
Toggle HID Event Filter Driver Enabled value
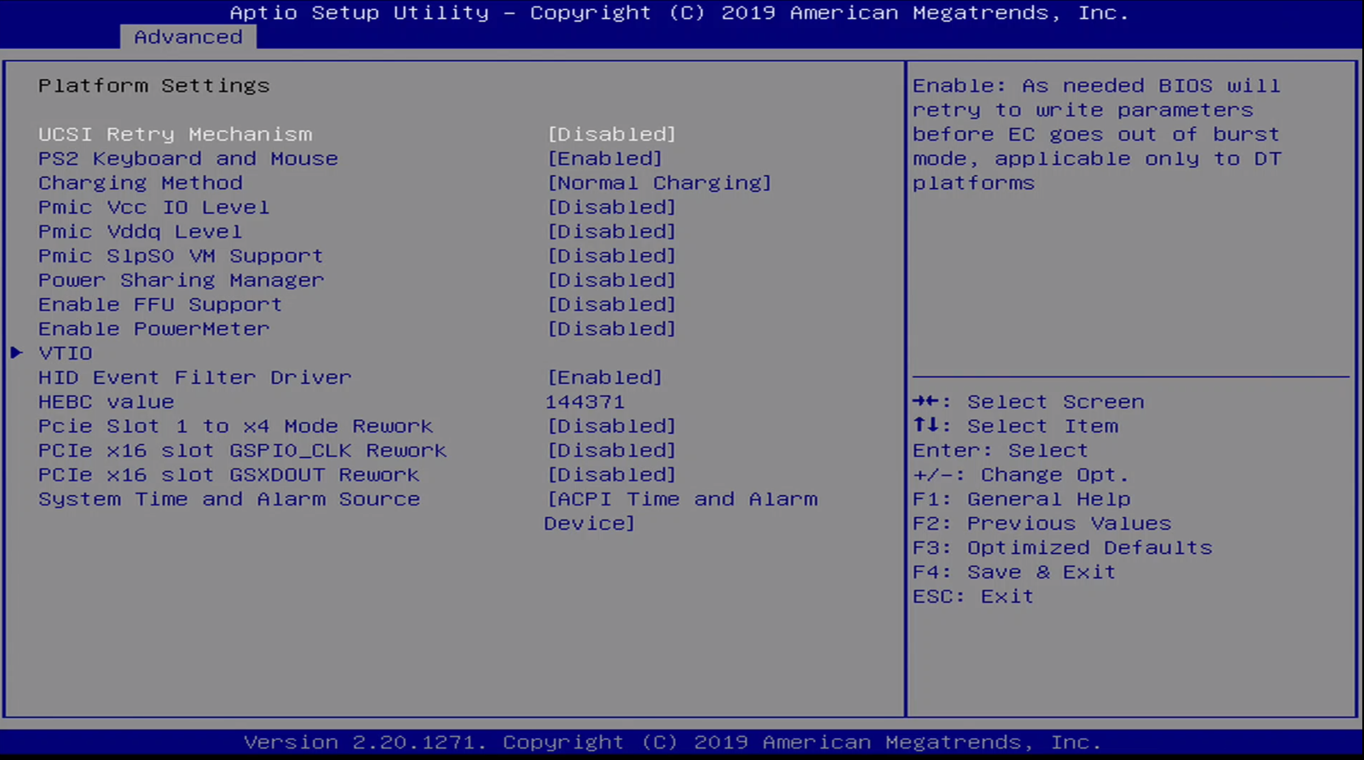pos(605,377)
